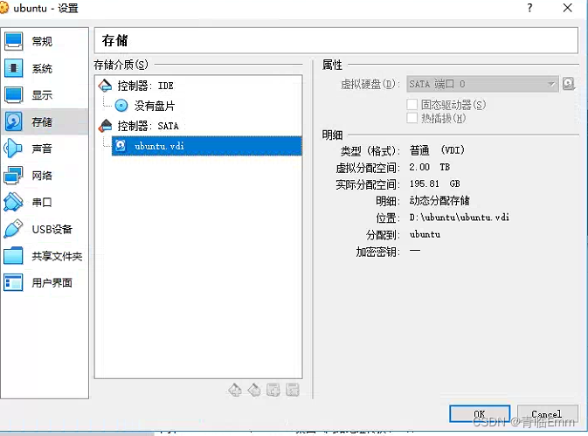Click the SATA controller icon
This screenshot has width=588, height=436.
(x=105, y=126)
